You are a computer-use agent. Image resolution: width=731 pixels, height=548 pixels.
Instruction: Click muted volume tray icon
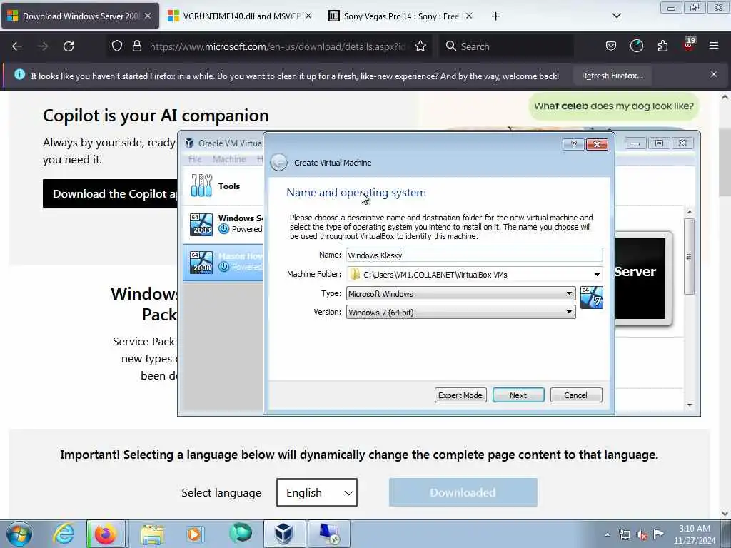point(642,535)
